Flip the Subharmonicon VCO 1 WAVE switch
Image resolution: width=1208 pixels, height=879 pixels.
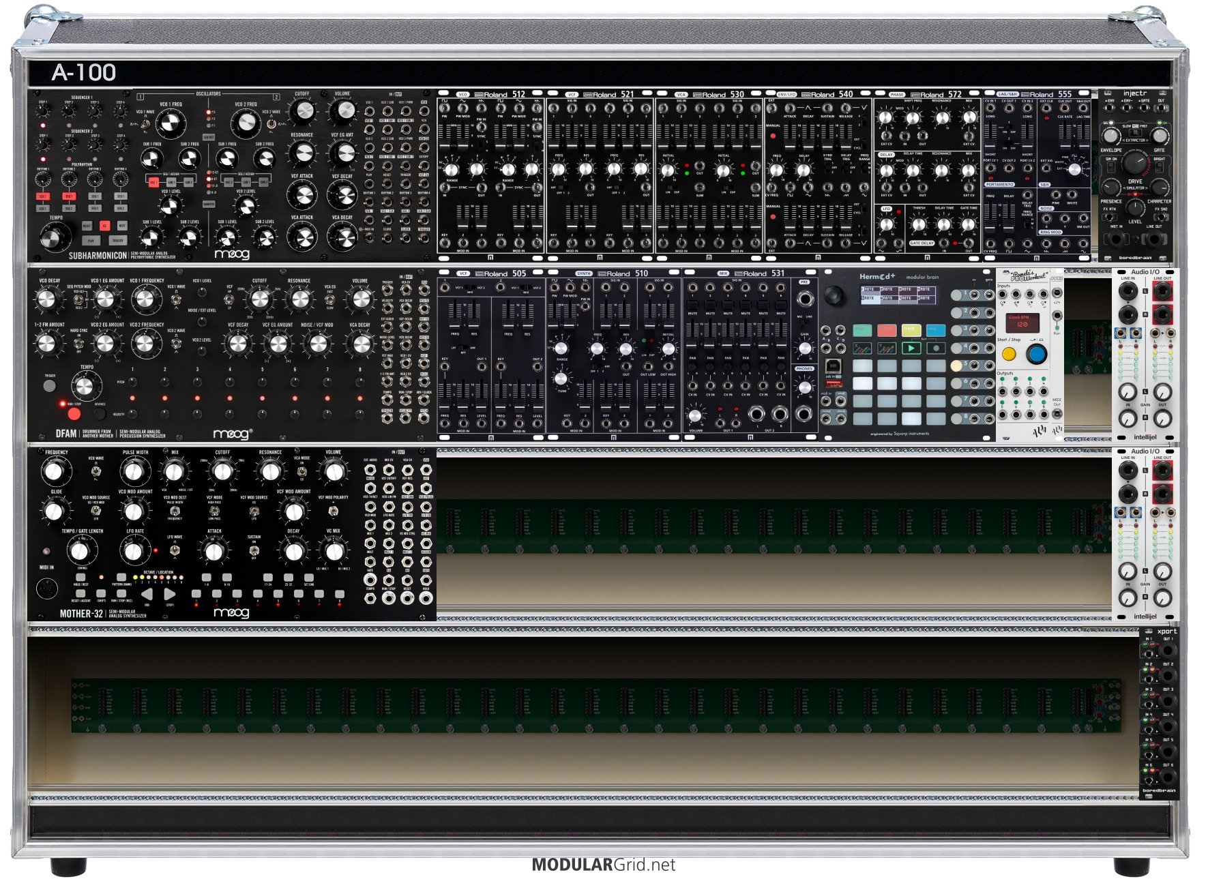[145, 123]
